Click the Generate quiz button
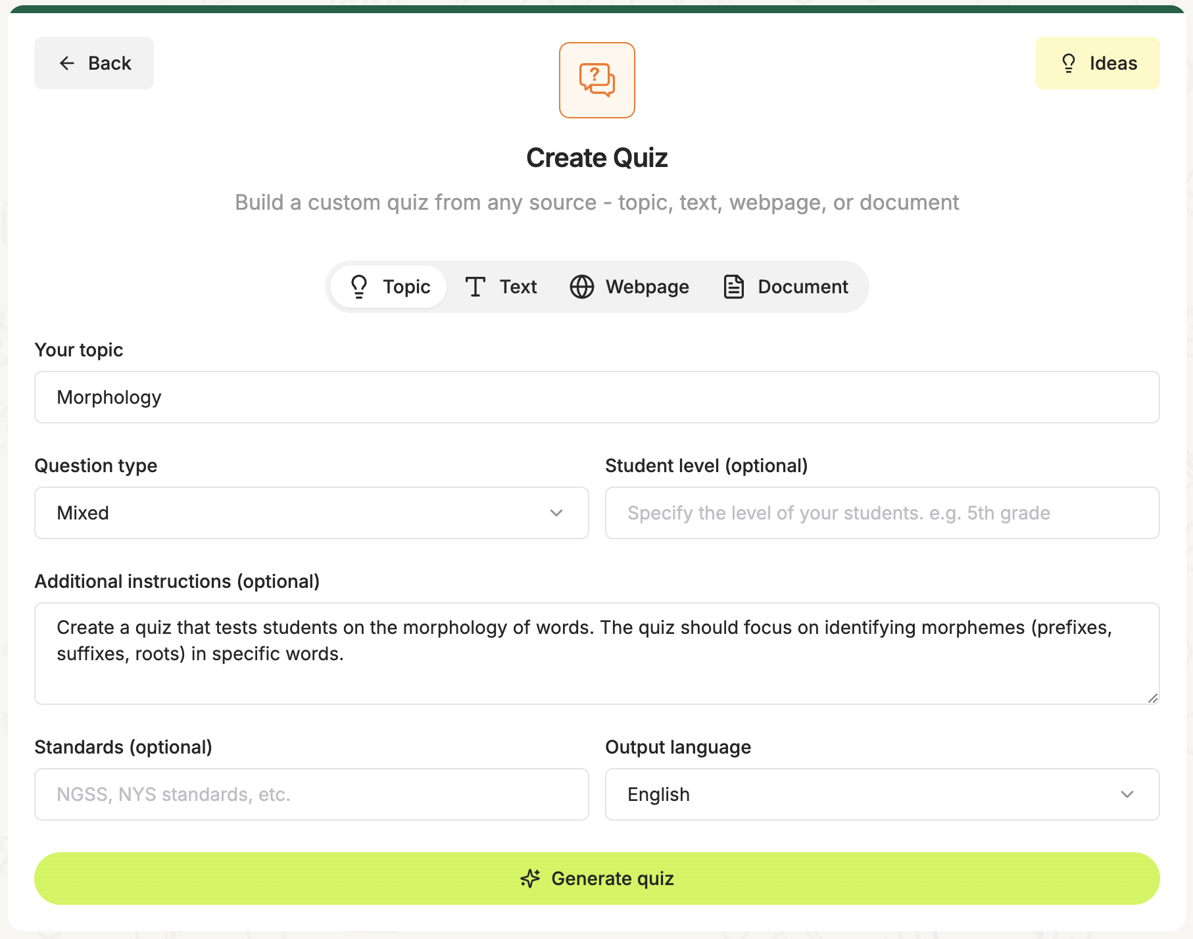Viewport: 1193px width, 939px height. point(597,879)
